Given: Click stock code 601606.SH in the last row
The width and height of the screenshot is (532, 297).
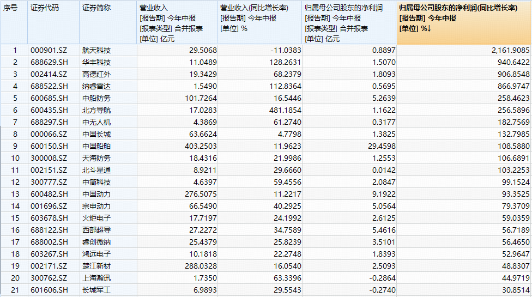Looking at the screenshot, I should (49, 290).
